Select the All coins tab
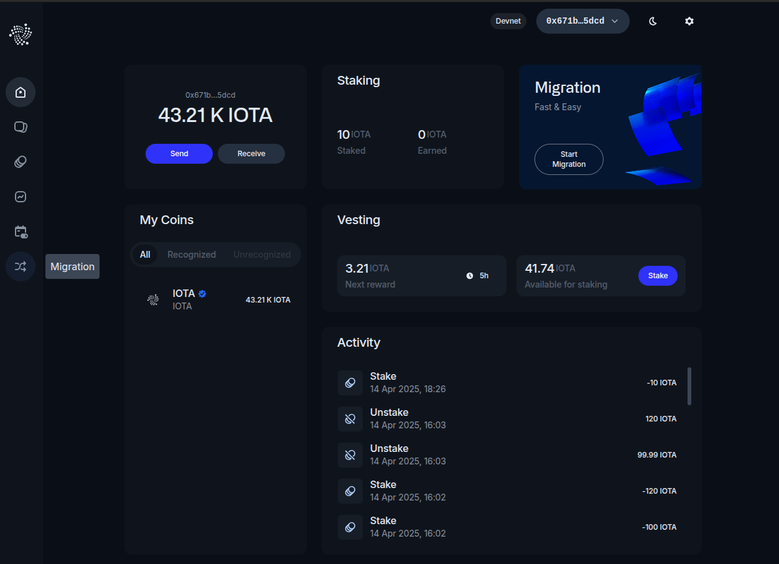Viewport: 779px width, 564px height. pos(145,255)
